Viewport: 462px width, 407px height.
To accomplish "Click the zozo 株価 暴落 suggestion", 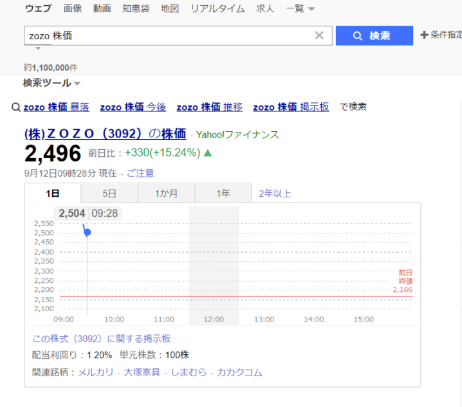I will tap(56, 107).
